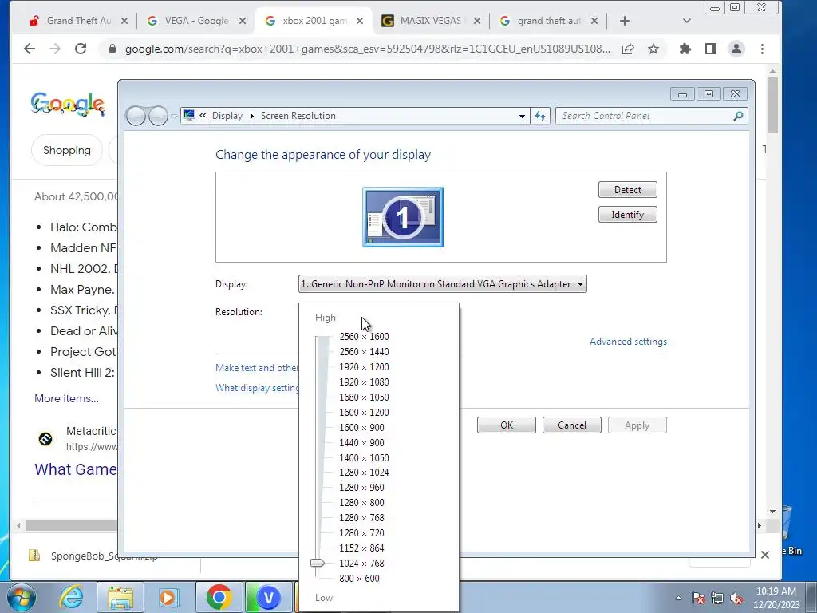Choose 1680 × 1050 resolution
The width and height of the screenshot is (817, 613).
tap(364, 397)
